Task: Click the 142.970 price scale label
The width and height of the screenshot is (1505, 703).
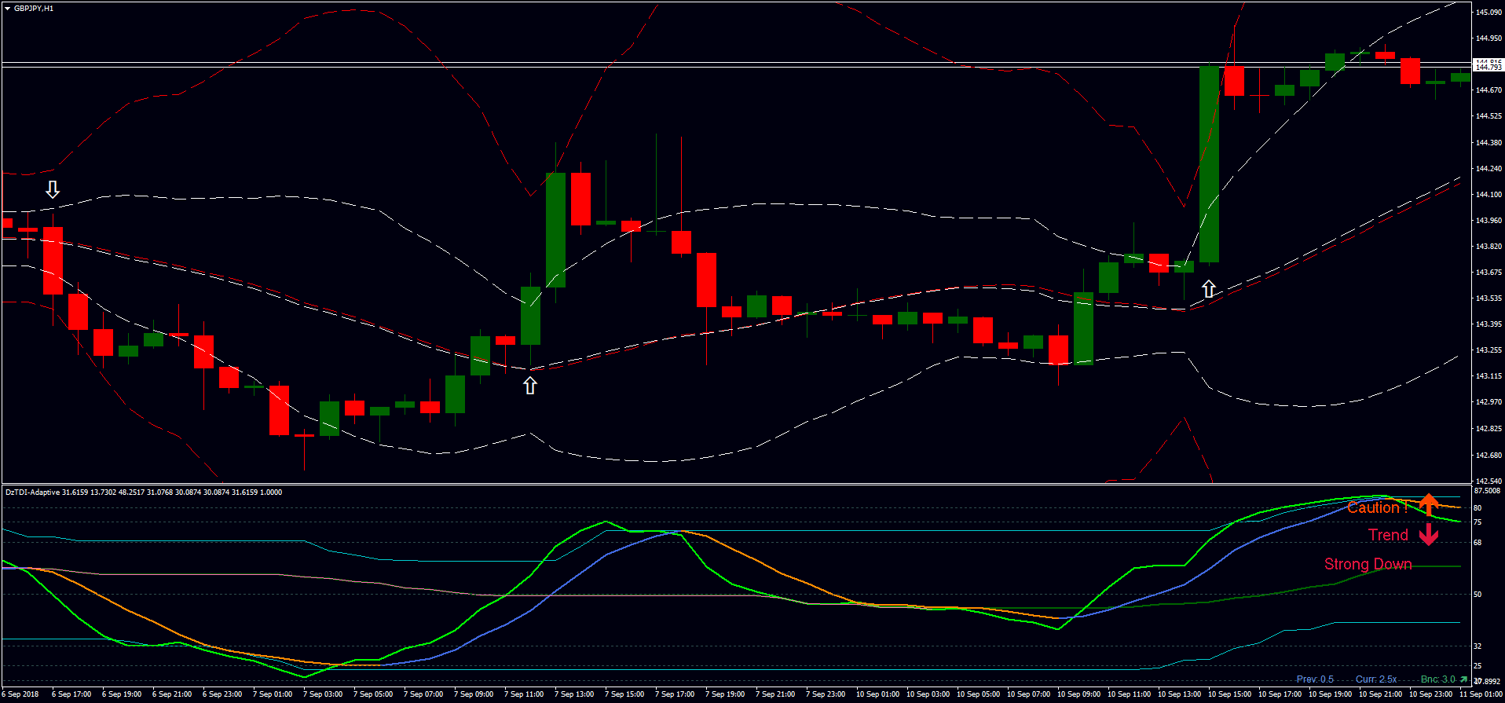Action: click(1489, 402)
